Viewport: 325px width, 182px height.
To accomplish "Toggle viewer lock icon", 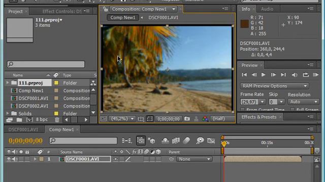I will click(105, 9).
